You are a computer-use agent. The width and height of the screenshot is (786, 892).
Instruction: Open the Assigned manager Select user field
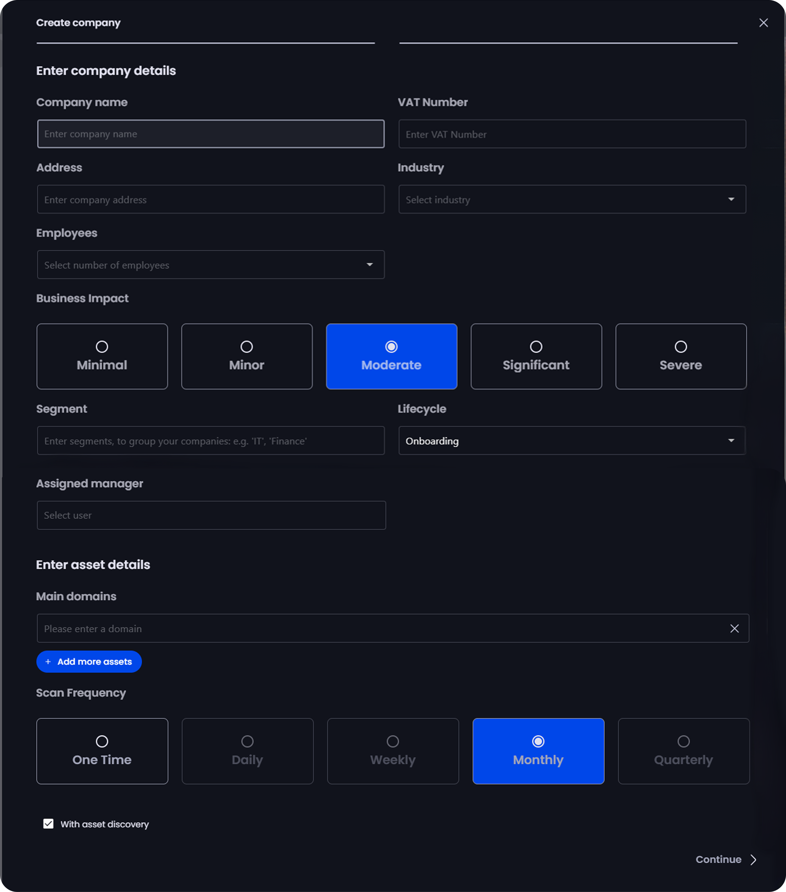(211, 515)
